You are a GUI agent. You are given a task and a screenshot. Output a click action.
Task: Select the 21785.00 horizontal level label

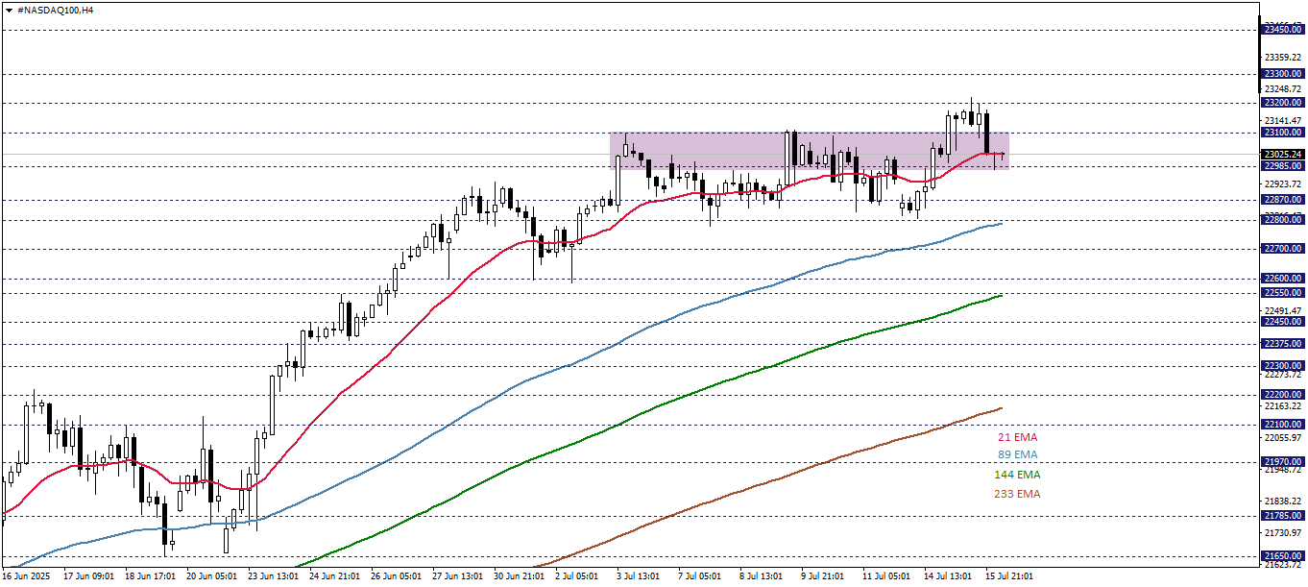(x=1283, y=516)
